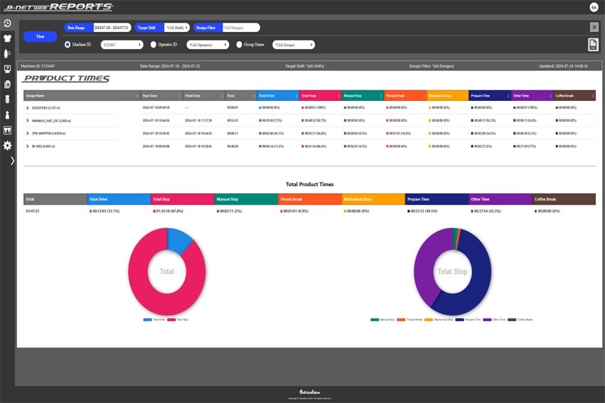The image size is (605, 403).
Task: Export report using the CSV file icon
Action: click(593, 45)
